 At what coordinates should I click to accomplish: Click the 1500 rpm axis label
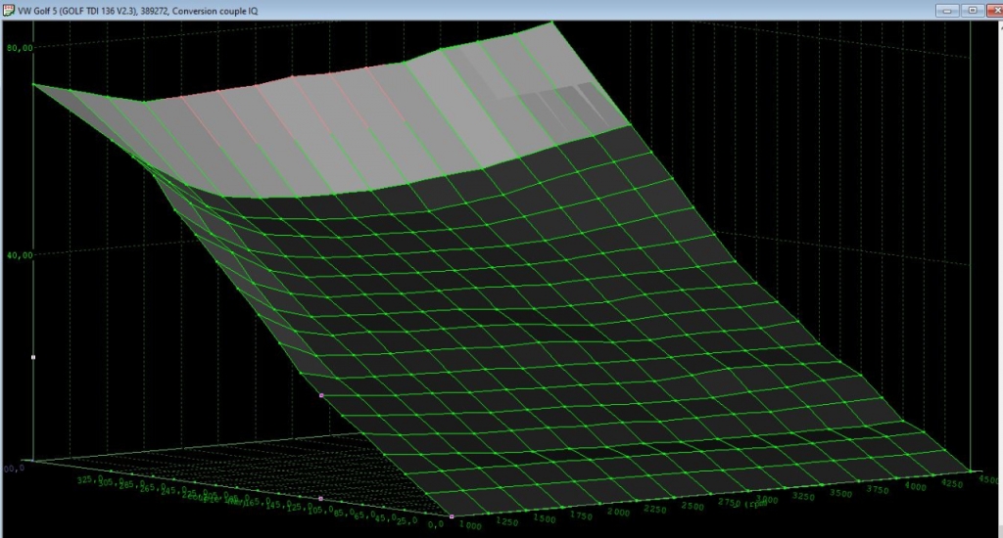tap(545, 518)
